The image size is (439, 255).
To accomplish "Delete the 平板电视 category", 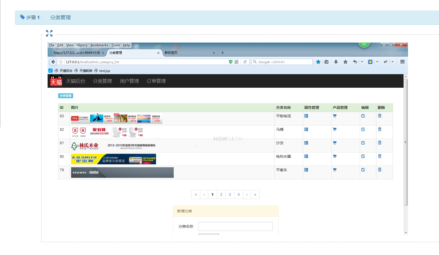I will (x=380, y=116).
